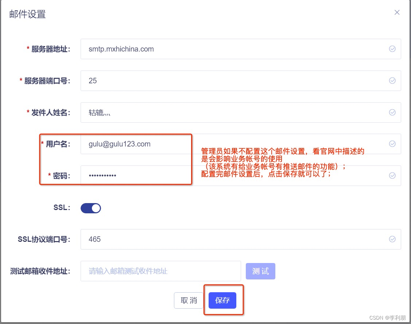This screenshot has width=411, height=324.
Task: Click the checkmark icon in 发件人姓名 field
Action: [x=392, y=113]
